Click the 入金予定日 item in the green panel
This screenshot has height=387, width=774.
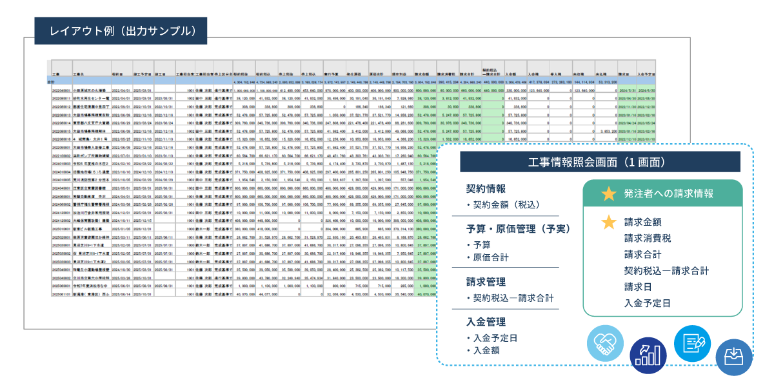(x=648, y=303)
